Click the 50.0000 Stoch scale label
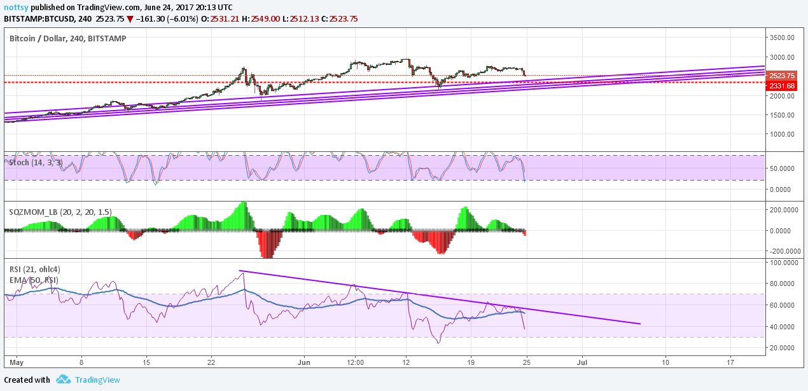The width and height of the screenshot is (808, 391). pos(782,168)
